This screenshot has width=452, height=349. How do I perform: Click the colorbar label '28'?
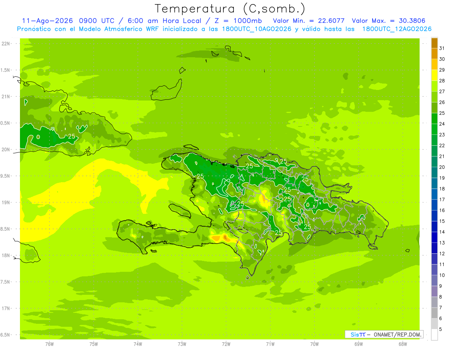click(x=442, y=81)
